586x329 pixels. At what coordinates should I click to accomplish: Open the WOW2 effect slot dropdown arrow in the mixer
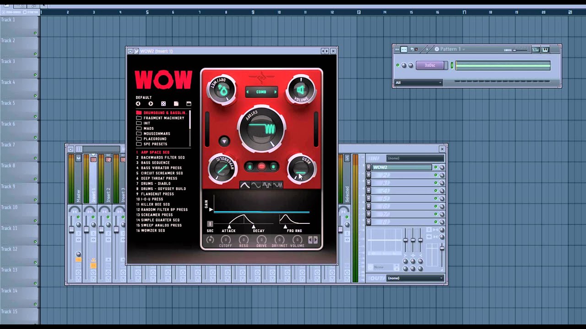tap(369, 167)
